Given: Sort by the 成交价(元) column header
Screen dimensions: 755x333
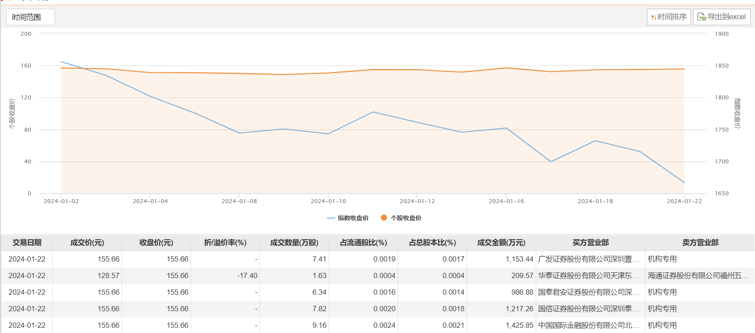Looking at the screenshot, I should pyautogui.click(x=87, y=243).
